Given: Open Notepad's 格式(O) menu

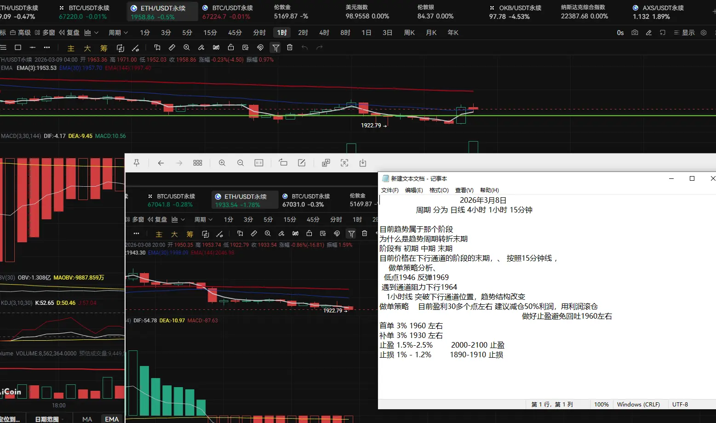Looking at the screenshot, I should 439,190.
